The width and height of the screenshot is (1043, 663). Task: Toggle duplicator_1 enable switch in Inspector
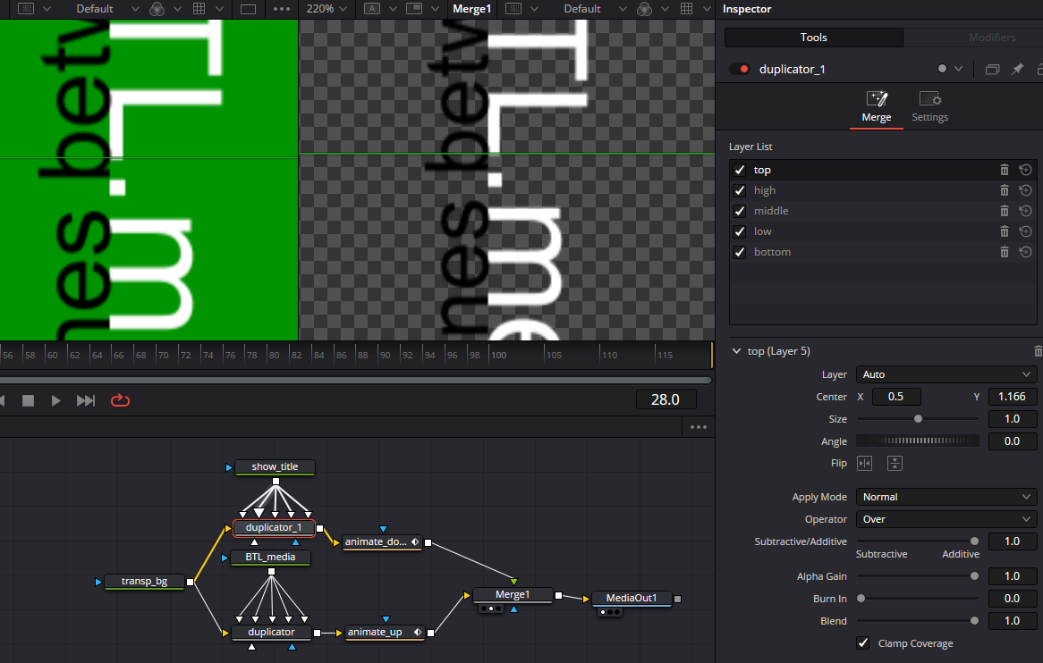[x=739, y=69]
